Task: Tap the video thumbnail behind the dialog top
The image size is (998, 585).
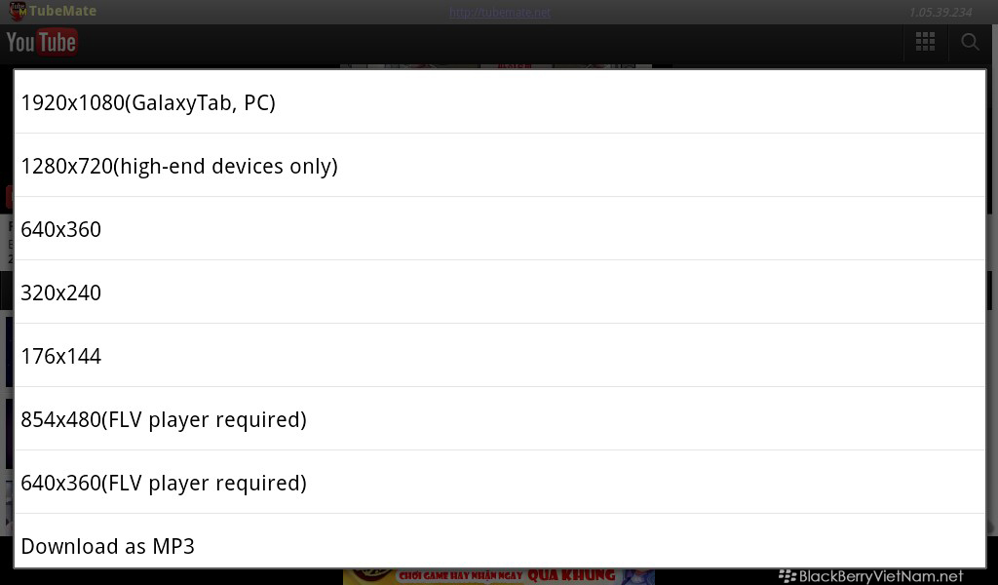Action: pos(496,65)
